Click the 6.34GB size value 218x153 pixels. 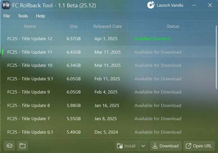click(x=74, y=65)
